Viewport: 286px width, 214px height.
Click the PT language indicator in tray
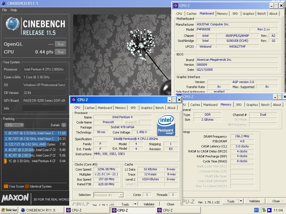tap(256, 210)
